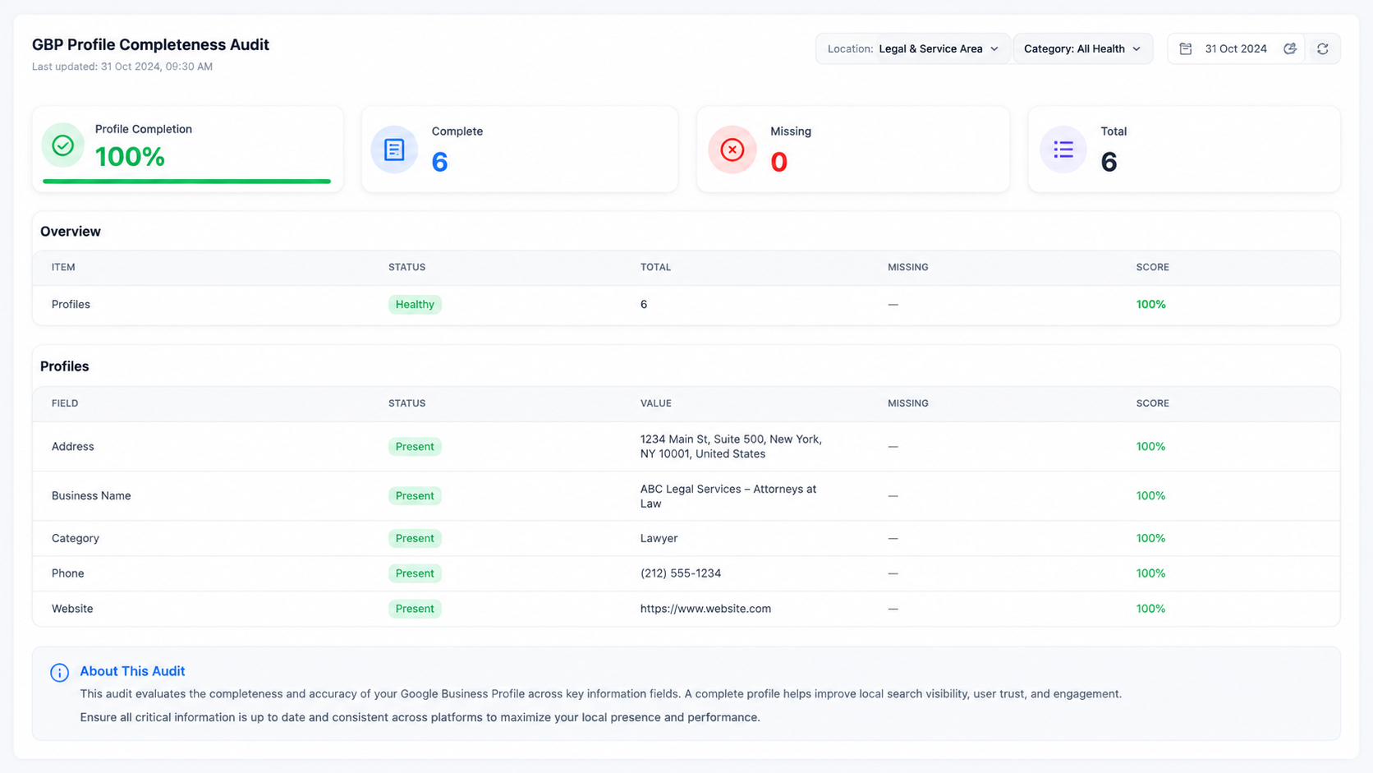The height and width of the screenshot is (773, 1373).
Task: Click the (212) 555-1234 phone value
Action: (x=681, y=573)
